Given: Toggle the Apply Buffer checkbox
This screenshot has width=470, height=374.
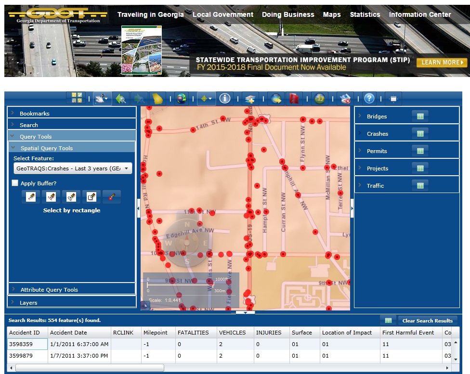Looking at the screenshot, I should 14,183.
